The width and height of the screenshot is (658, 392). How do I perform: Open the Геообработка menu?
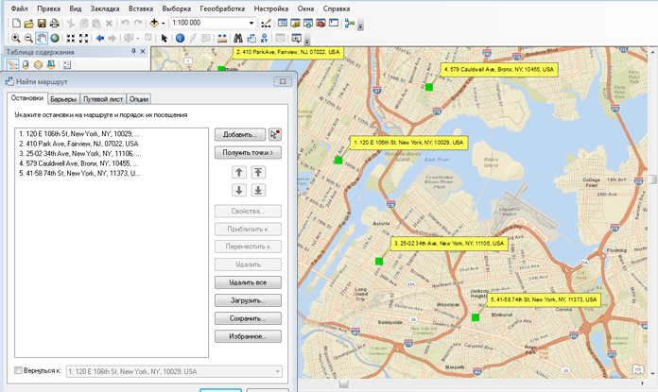(x=222, y=8)
